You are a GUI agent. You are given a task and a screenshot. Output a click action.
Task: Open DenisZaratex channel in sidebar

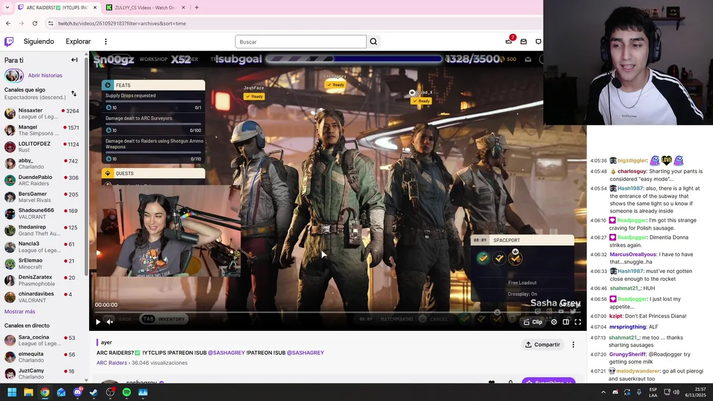point(42,281)
